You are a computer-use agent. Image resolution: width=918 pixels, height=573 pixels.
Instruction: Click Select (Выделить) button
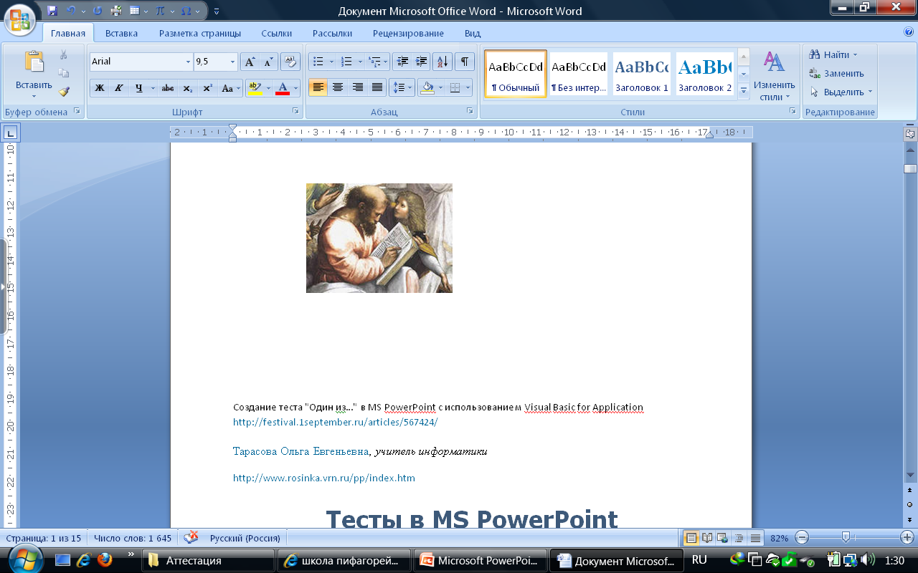click(x=841, y=92)
